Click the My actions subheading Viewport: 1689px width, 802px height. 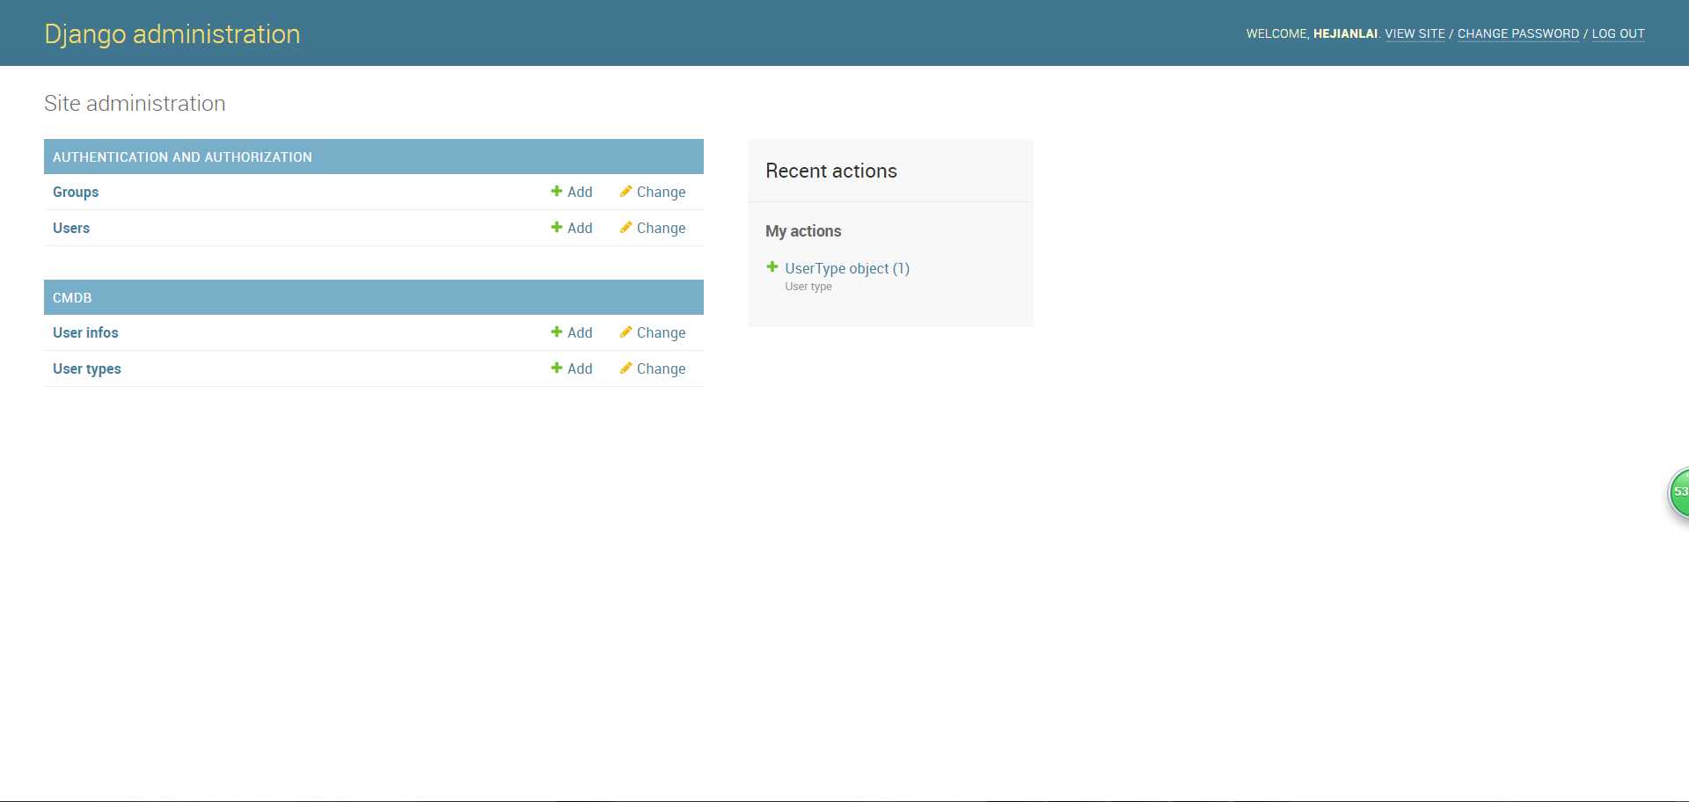803,231
